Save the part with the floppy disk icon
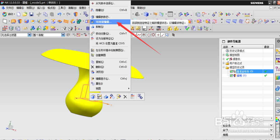 pyautogui.click(x=31, y=14)
